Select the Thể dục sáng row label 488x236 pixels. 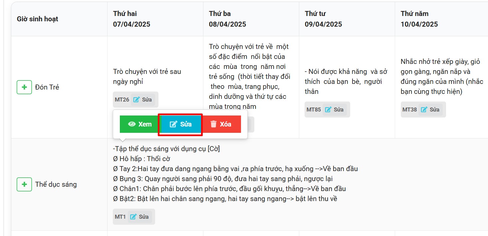coord(56,184)
